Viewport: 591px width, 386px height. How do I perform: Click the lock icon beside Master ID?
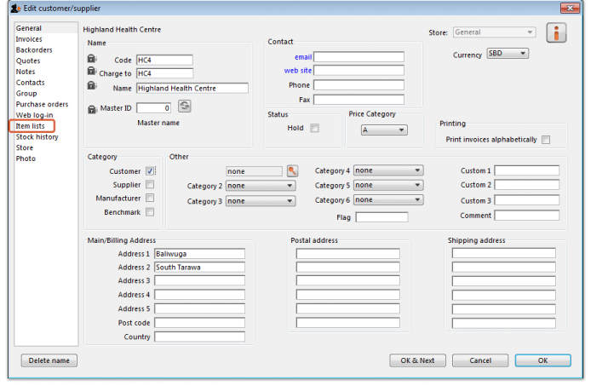(92, 108)
